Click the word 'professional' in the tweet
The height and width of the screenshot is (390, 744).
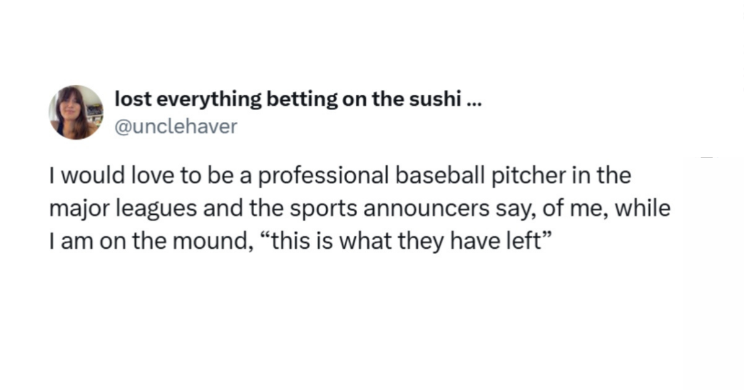click(x=323, y=176)
